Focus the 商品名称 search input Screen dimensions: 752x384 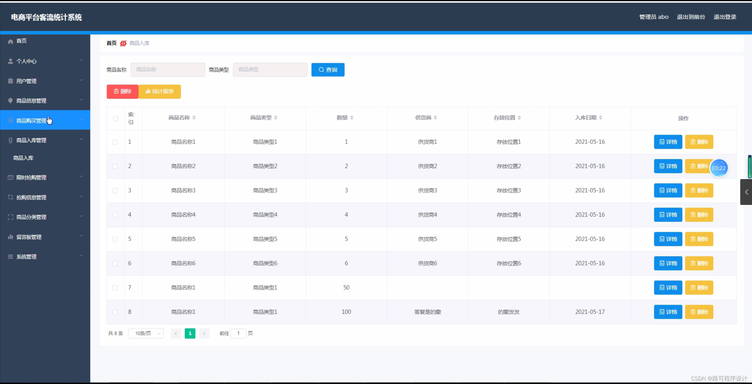click(x=168, y=70)
